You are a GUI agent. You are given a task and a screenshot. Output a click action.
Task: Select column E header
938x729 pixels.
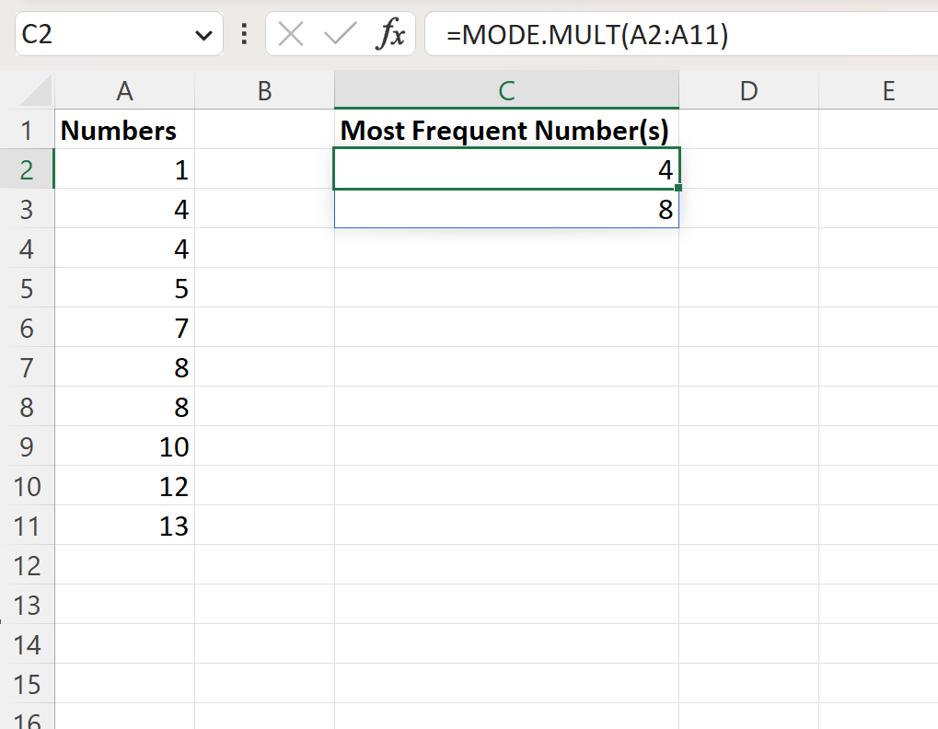pos(878,91)
